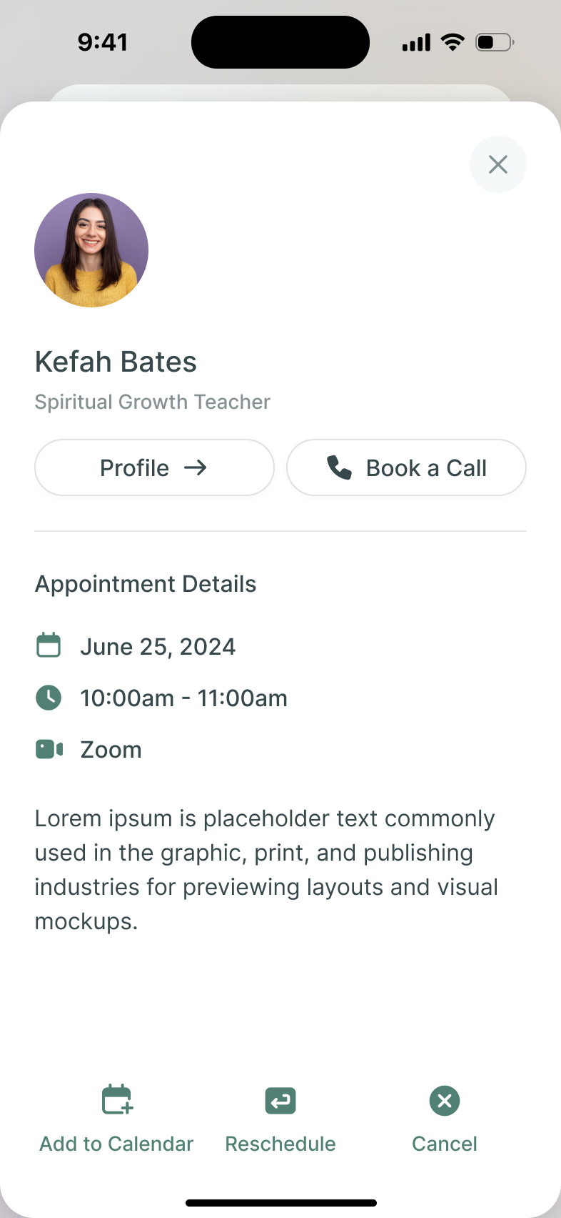Tap Kefah Bates profile photo
The height and width of the screenshot is (1218, 561).
pyautogui.click(x=91, y=250)
